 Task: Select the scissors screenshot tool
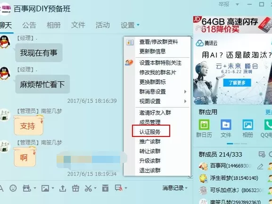click(x=88, y=188)
